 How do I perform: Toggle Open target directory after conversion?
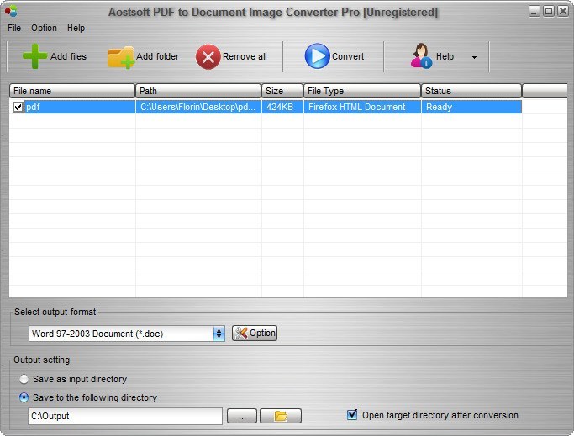coord(352,414)
